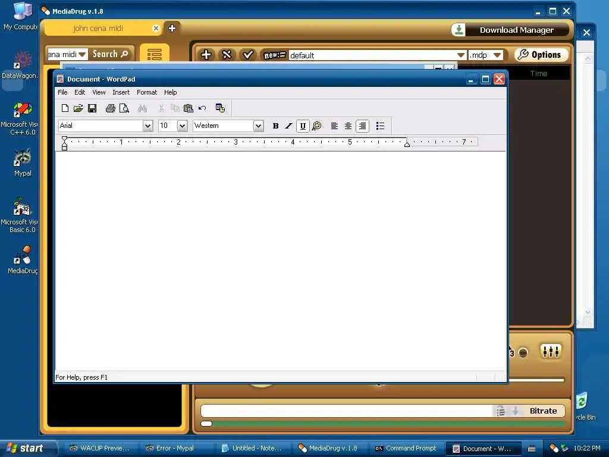The width and height of the screenshot is (609, 457).
Task: Switch to Command Prompt taskbar item
Action: (x=405, y=448)
